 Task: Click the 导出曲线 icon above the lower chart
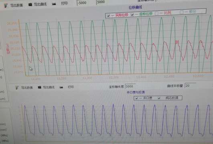click(39, 87)
